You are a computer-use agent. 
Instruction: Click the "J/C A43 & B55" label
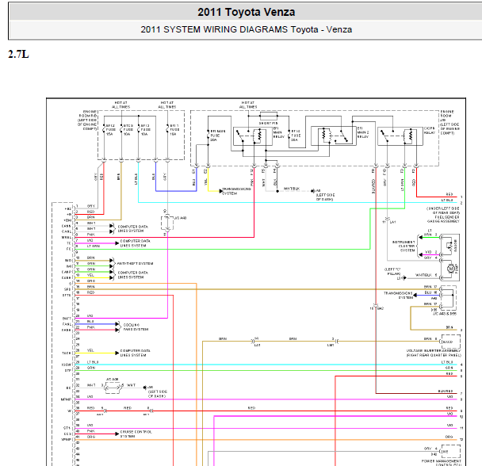point(445,314)
